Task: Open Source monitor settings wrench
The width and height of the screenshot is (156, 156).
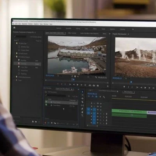Action: pos(96,77)
